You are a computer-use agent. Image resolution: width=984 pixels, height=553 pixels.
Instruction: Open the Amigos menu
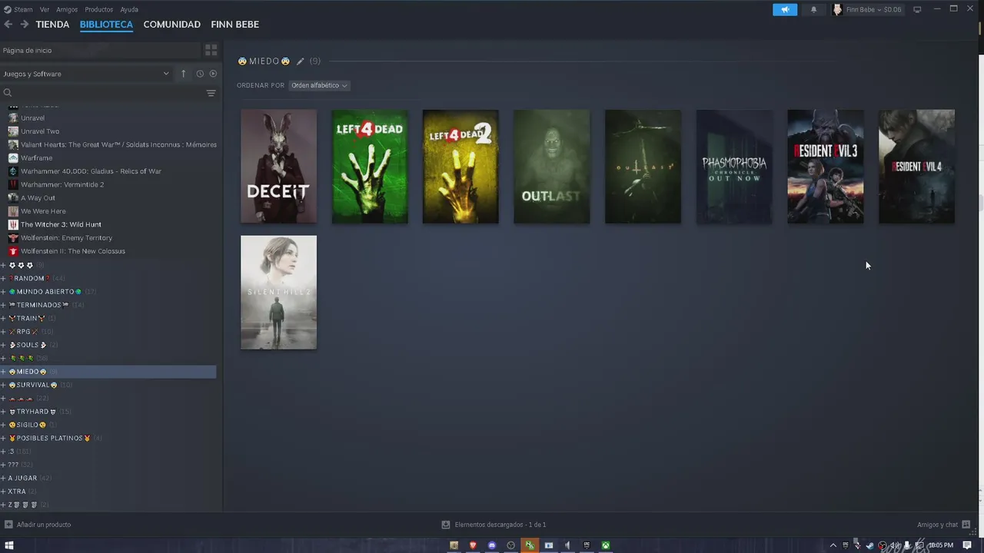(x=67, y=9)
